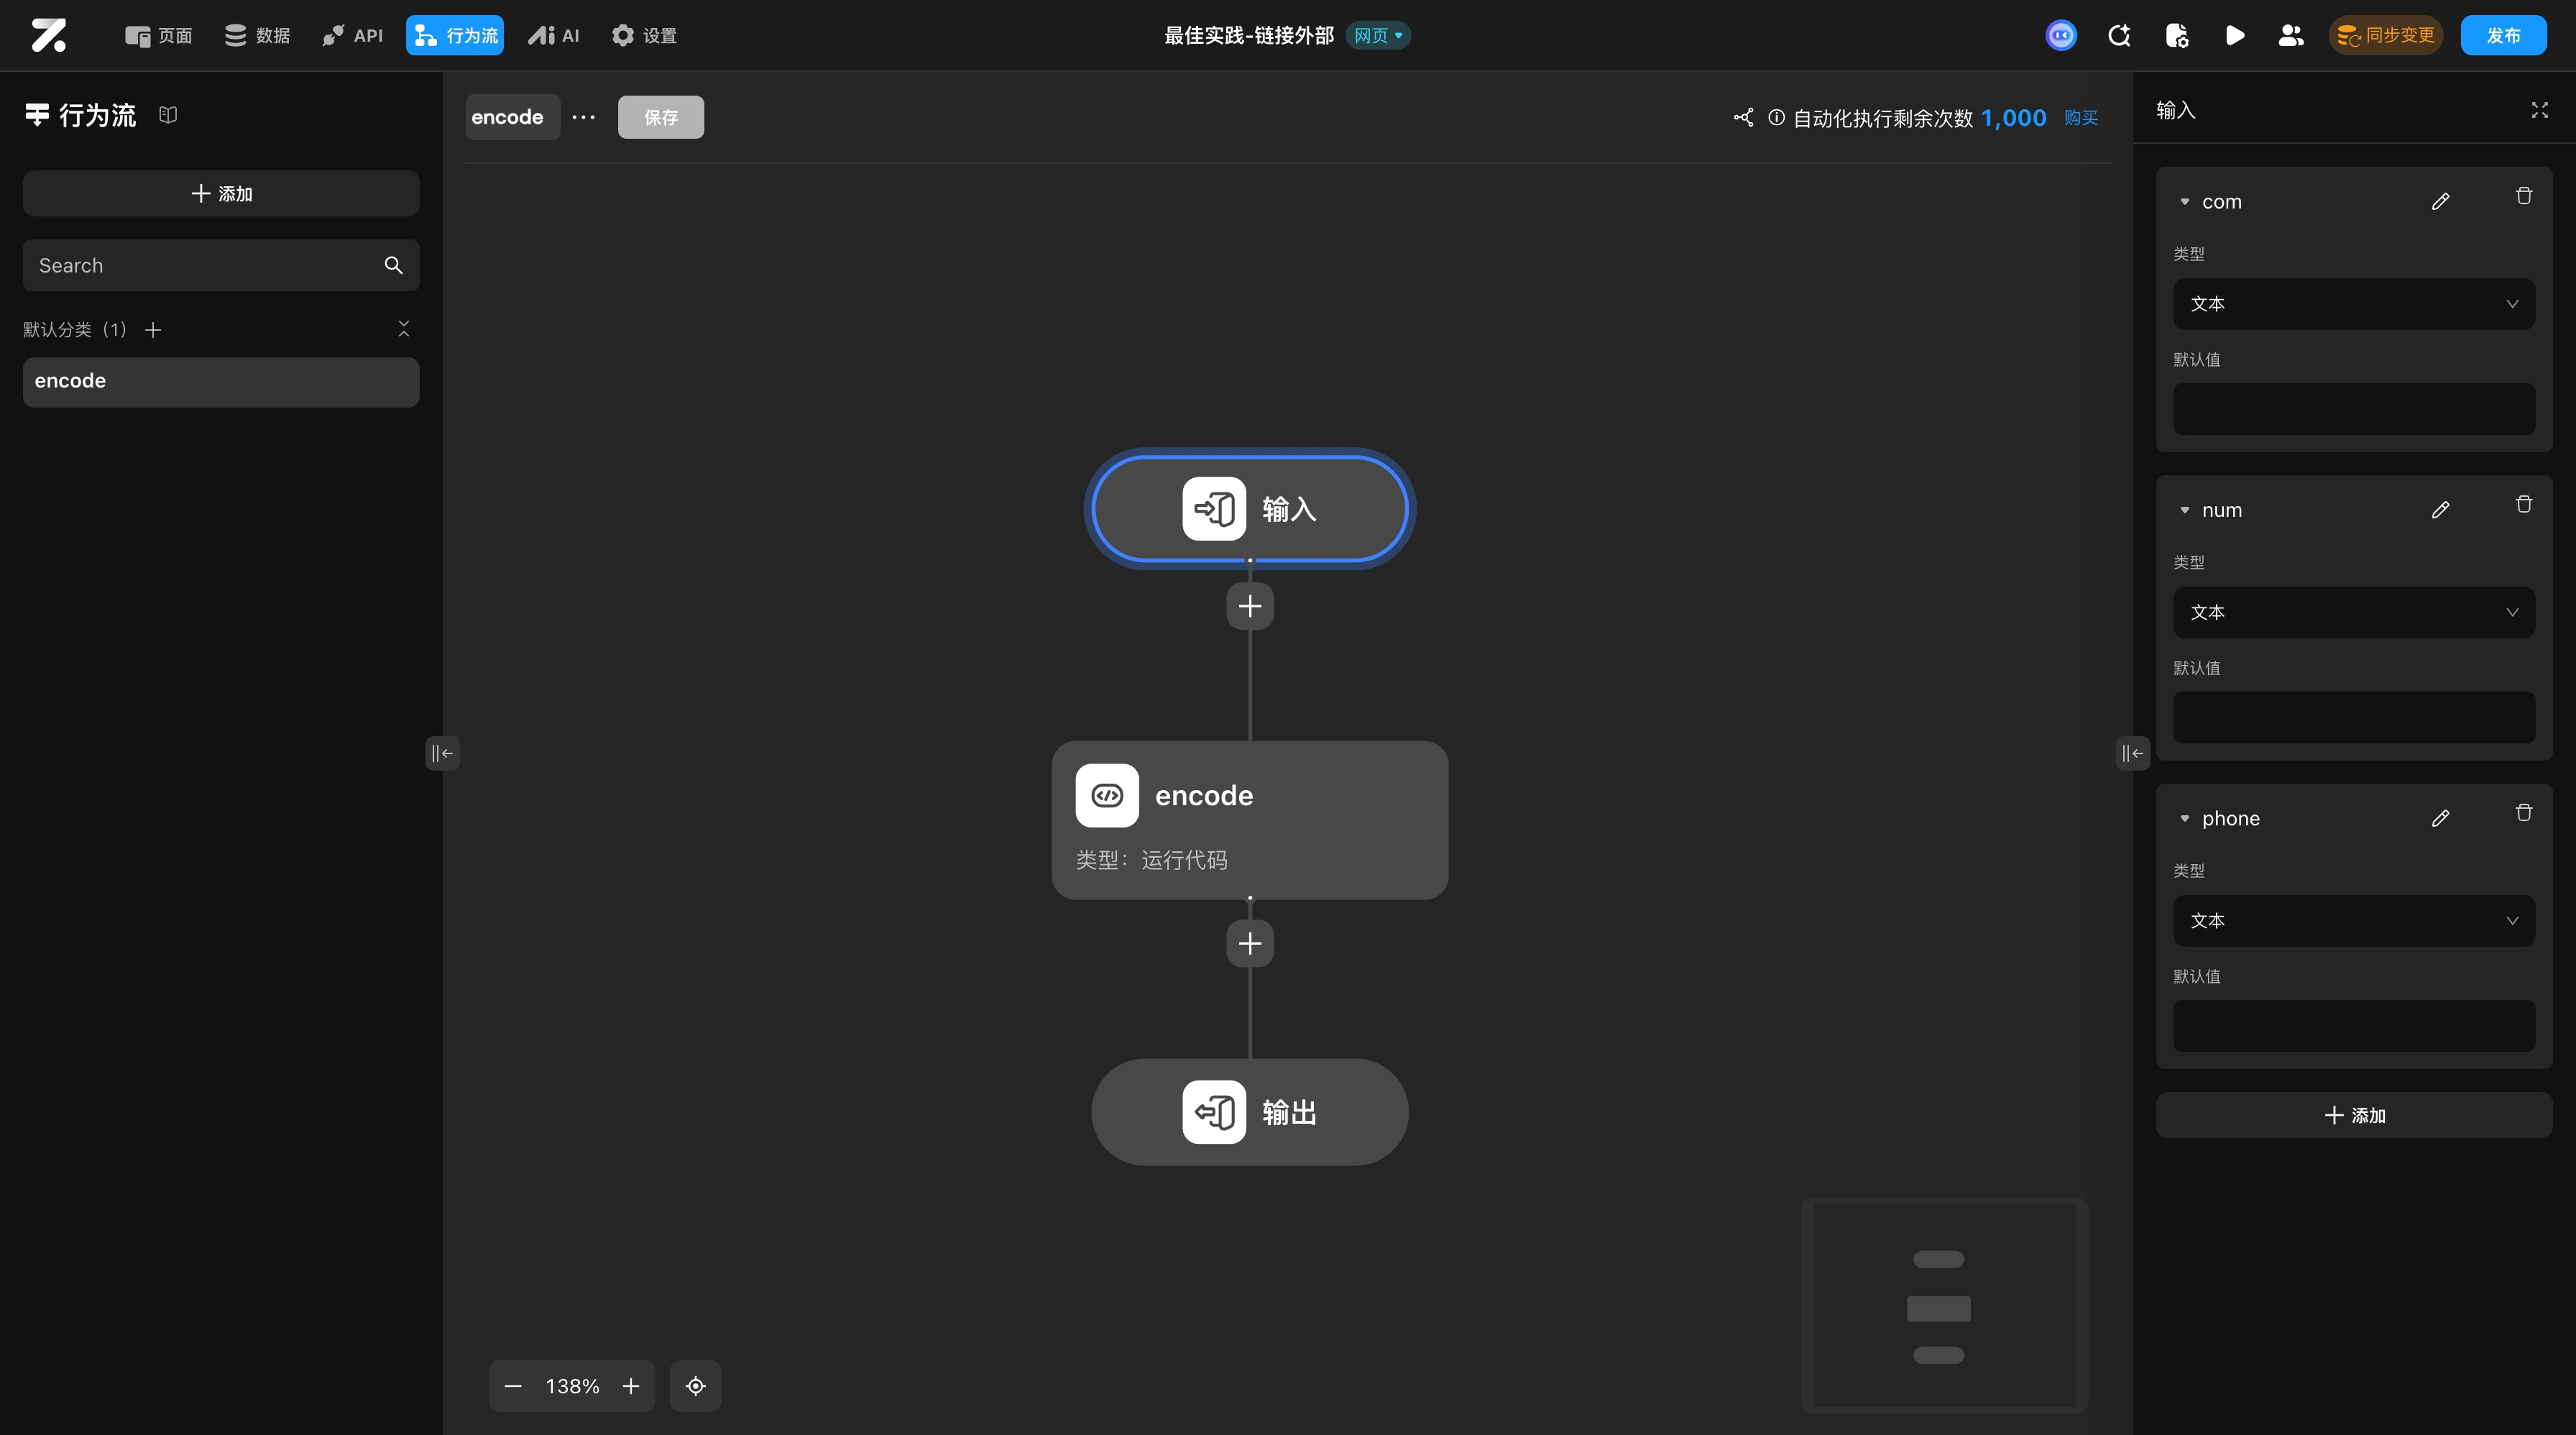Switch to the 数据 tab
Image resolution: width=2576 pixels, height=1435 pixels.
(x=257, y=36)
